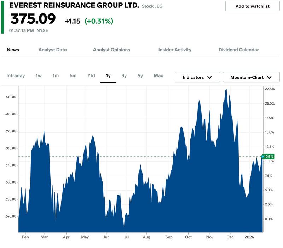Click the 2.5% axis label
This screenshot has height=248, width=283.
tap(269, 204)
